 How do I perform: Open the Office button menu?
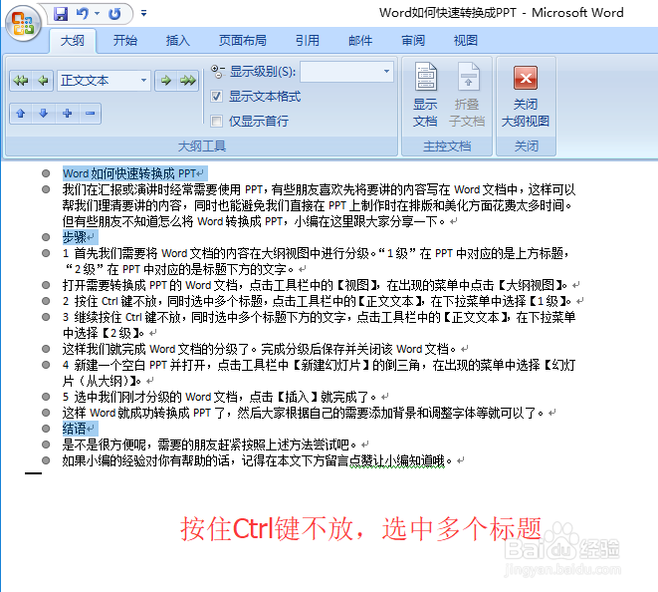click(x=23, y=23)
